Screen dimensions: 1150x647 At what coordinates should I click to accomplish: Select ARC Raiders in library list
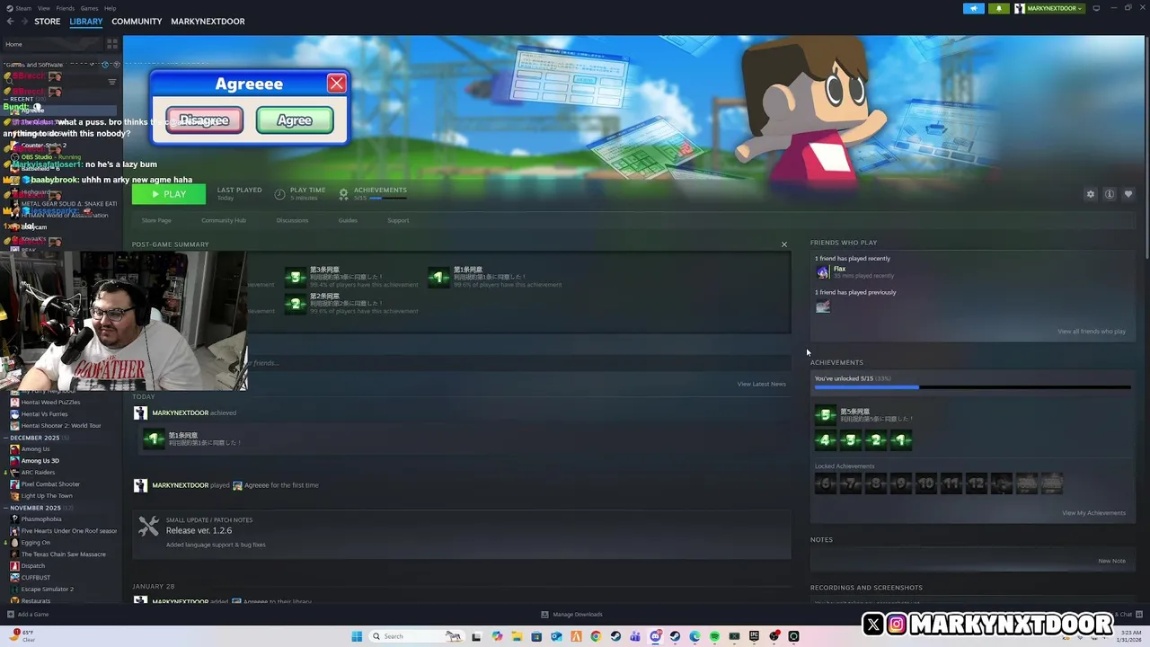[x=38, y=473]
